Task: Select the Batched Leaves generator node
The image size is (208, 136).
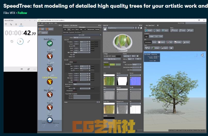Action: (x=50, y=43)
